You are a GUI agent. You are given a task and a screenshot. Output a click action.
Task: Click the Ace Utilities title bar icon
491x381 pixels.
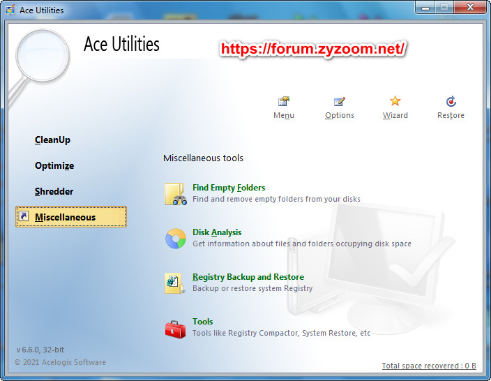click(x=10, y=10)
